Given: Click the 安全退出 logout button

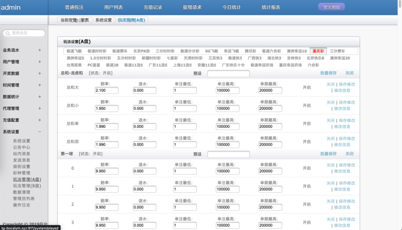Looking at the screenshot, I should click(331, 7).
